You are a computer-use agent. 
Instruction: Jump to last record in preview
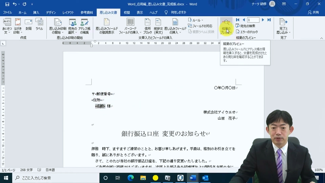[x=269, y=20]
